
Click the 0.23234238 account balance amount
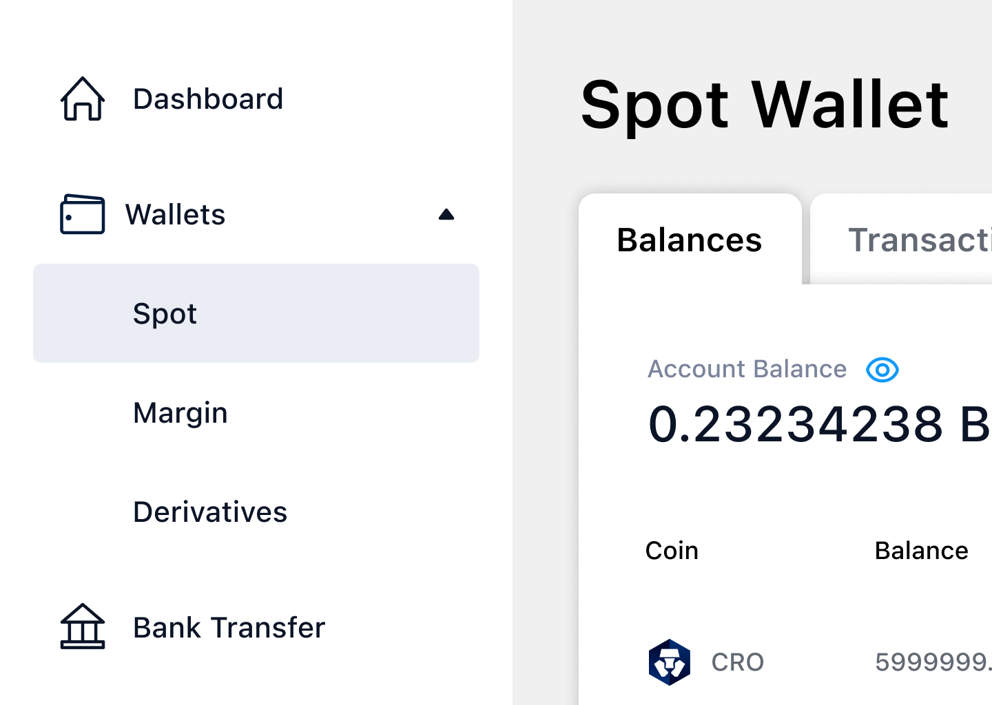[x=796, y=424]
